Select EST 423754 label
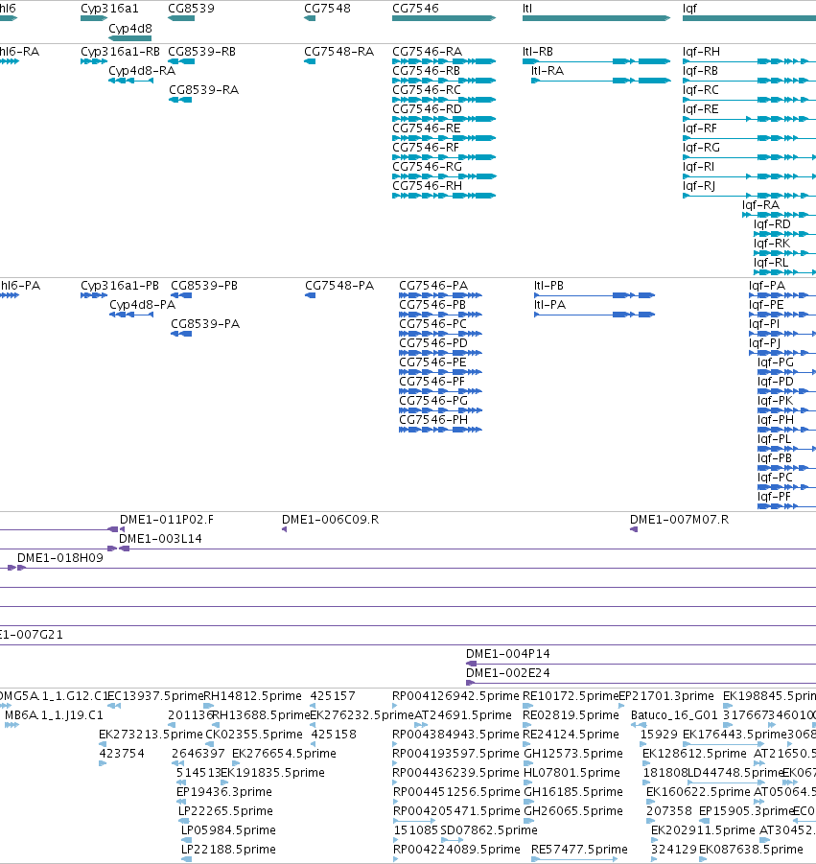Viewport: 816px width, 864px height. point(122,754)
